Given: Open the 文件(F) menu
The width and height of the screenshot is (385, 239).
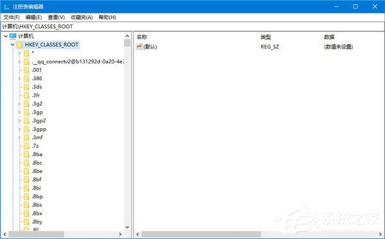Looking at the screenshot, I should point(12,17).
